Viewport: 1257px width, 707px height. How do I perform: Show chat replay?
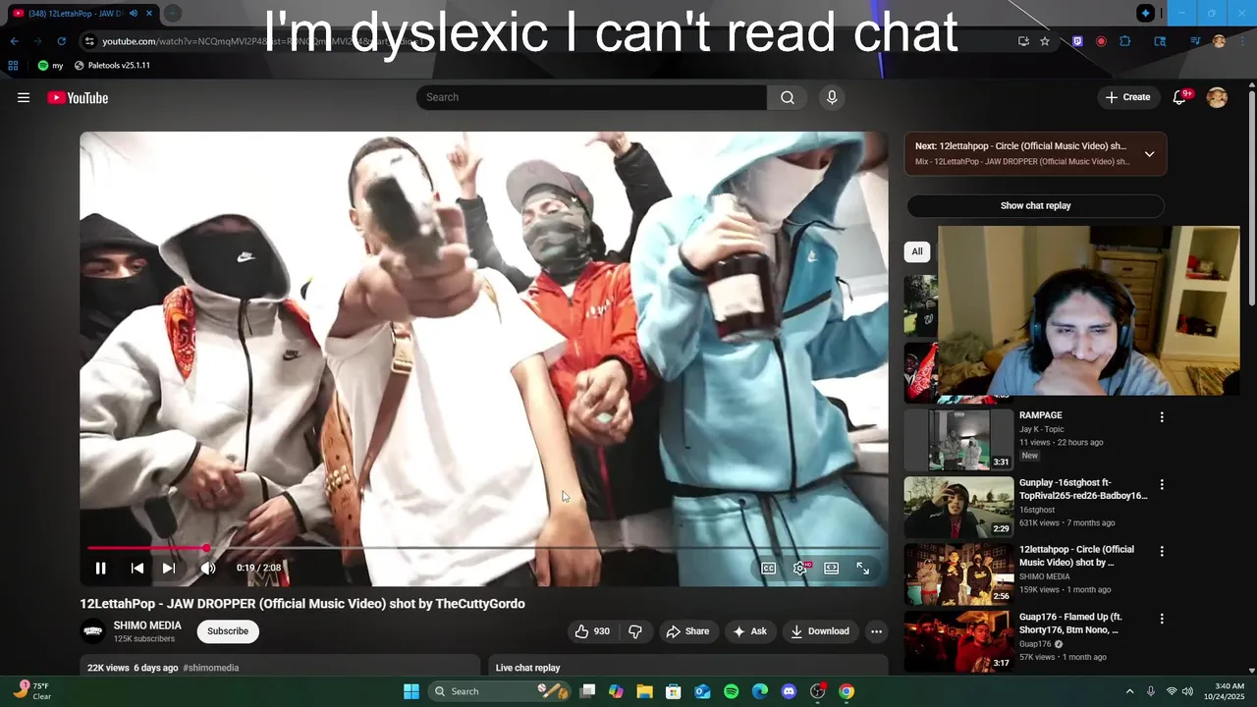[1035, 206]
